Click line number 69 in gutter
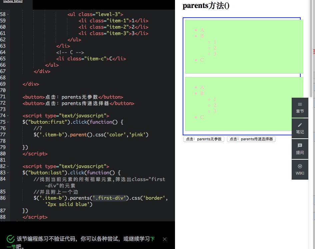 [x=3, y=84]
